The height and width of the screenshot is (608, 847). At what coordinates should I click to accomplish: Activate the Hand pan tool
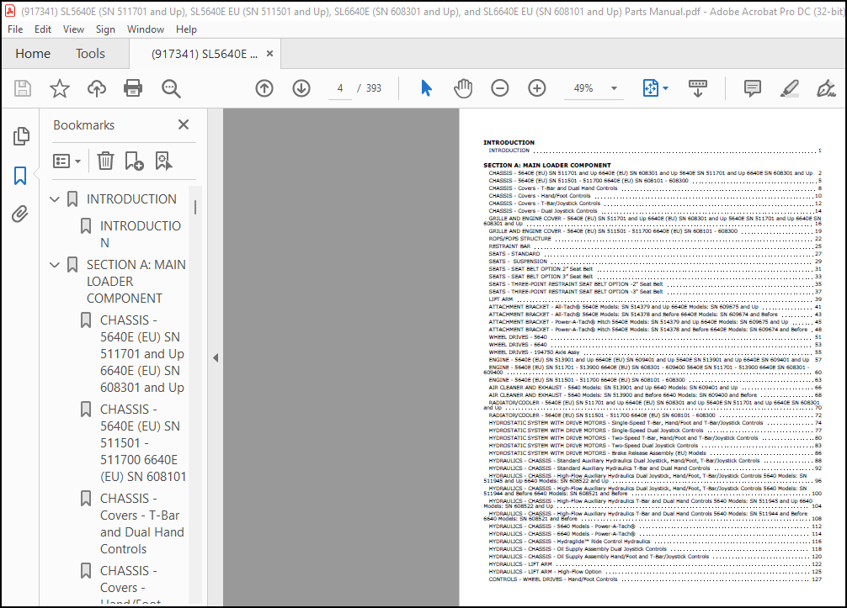463,88
